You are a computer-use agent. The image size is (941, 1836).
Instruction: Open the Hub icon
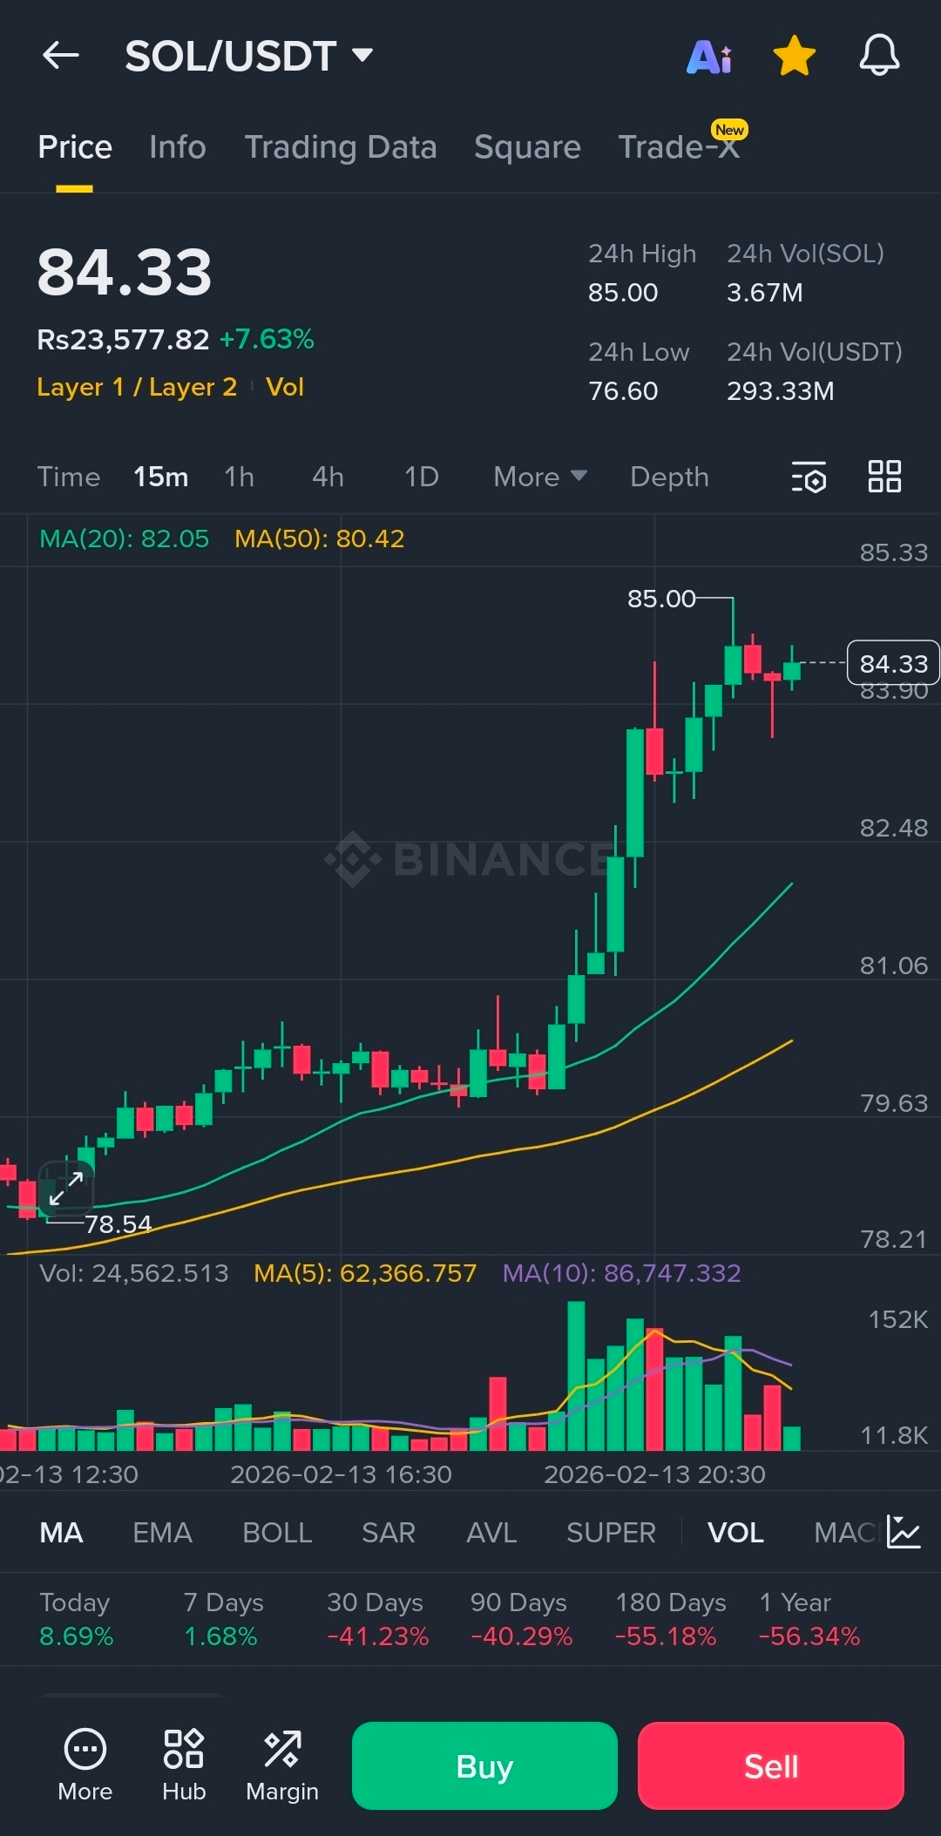tap(184, 1765)
